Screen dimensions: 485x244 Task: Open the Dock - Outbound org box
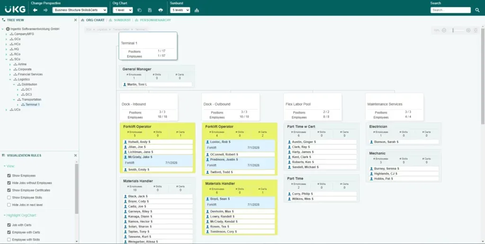pyautogui.click(x=231, y=107)
